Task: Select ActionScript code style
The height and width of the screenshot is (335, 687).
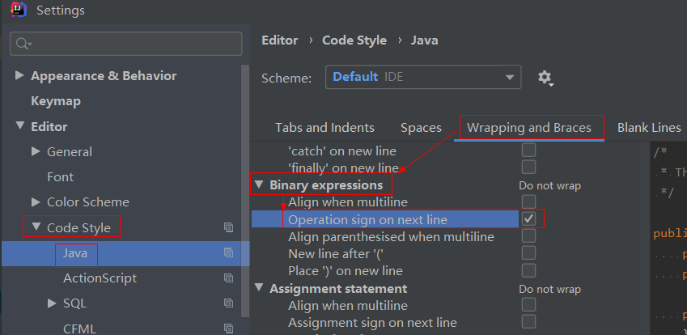Action: click(x=100, y=278)
